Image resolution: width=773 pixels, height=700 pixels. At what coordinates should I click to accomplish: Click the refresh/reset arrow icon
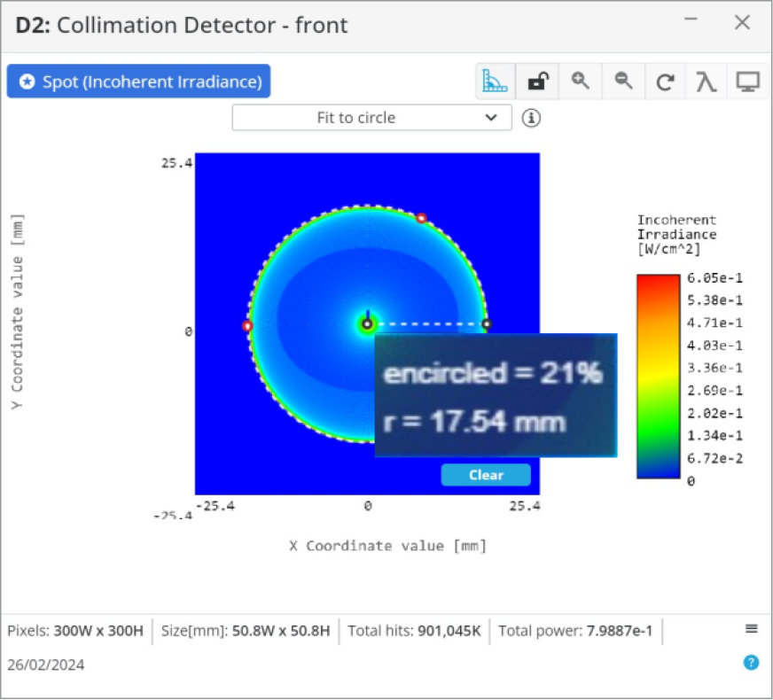(665, 82)
